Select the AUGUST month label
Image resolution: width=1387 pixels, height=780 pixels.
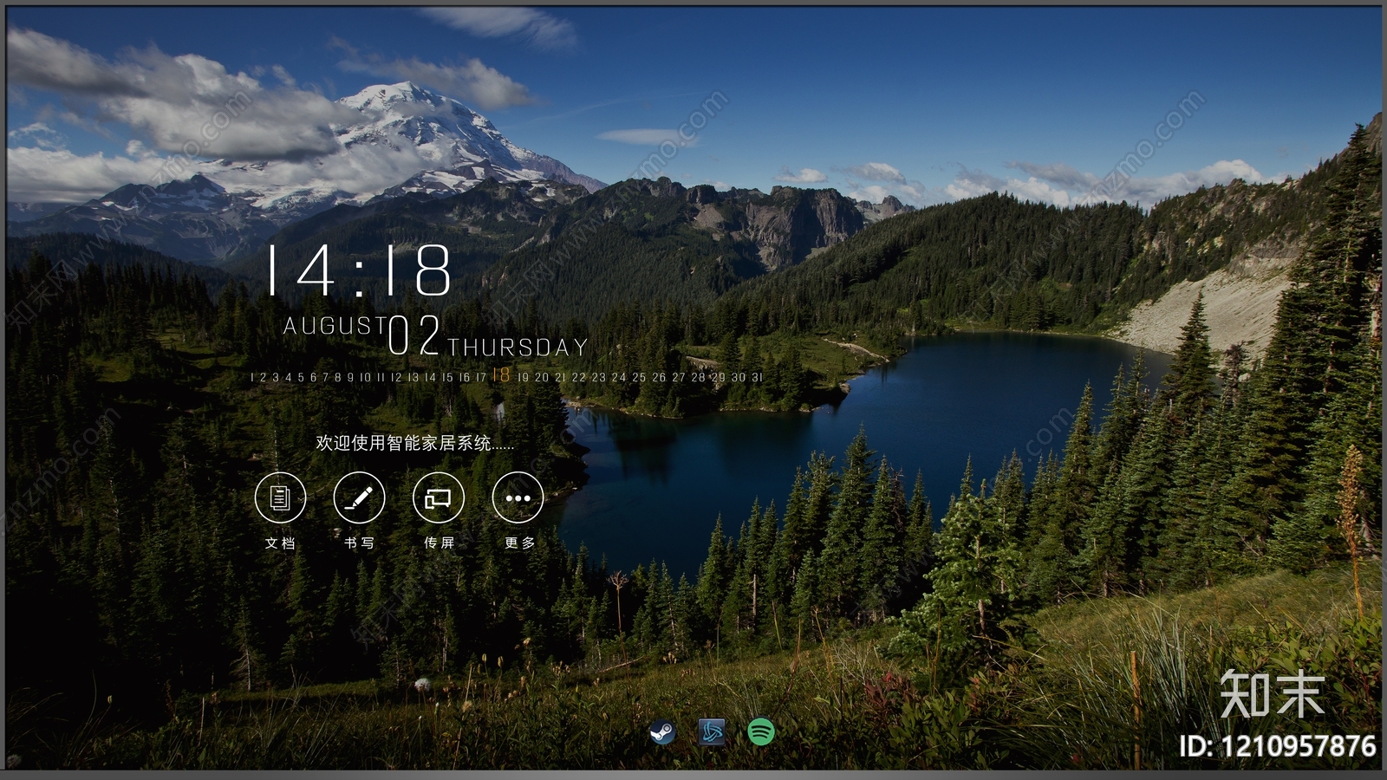tap(335, 326)
